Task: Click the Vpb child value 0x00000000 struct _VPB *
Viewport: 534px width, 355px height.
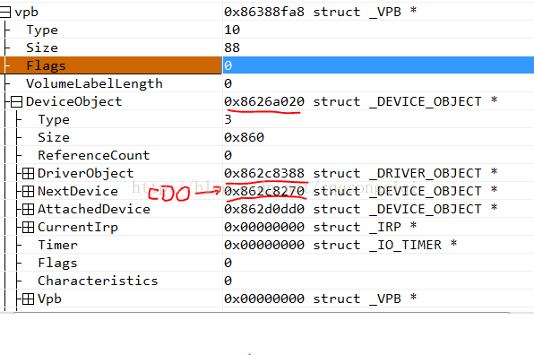Action: pos(320,299)
